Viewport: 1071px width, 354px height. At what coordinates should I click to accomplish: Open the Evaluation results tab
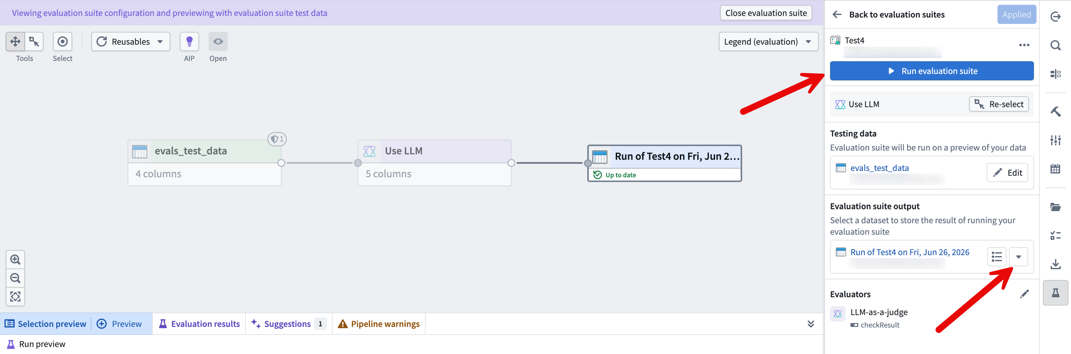tap(199, 324)
